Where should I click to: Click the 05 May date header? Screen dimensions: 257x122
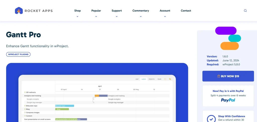(x=136, y=90)
